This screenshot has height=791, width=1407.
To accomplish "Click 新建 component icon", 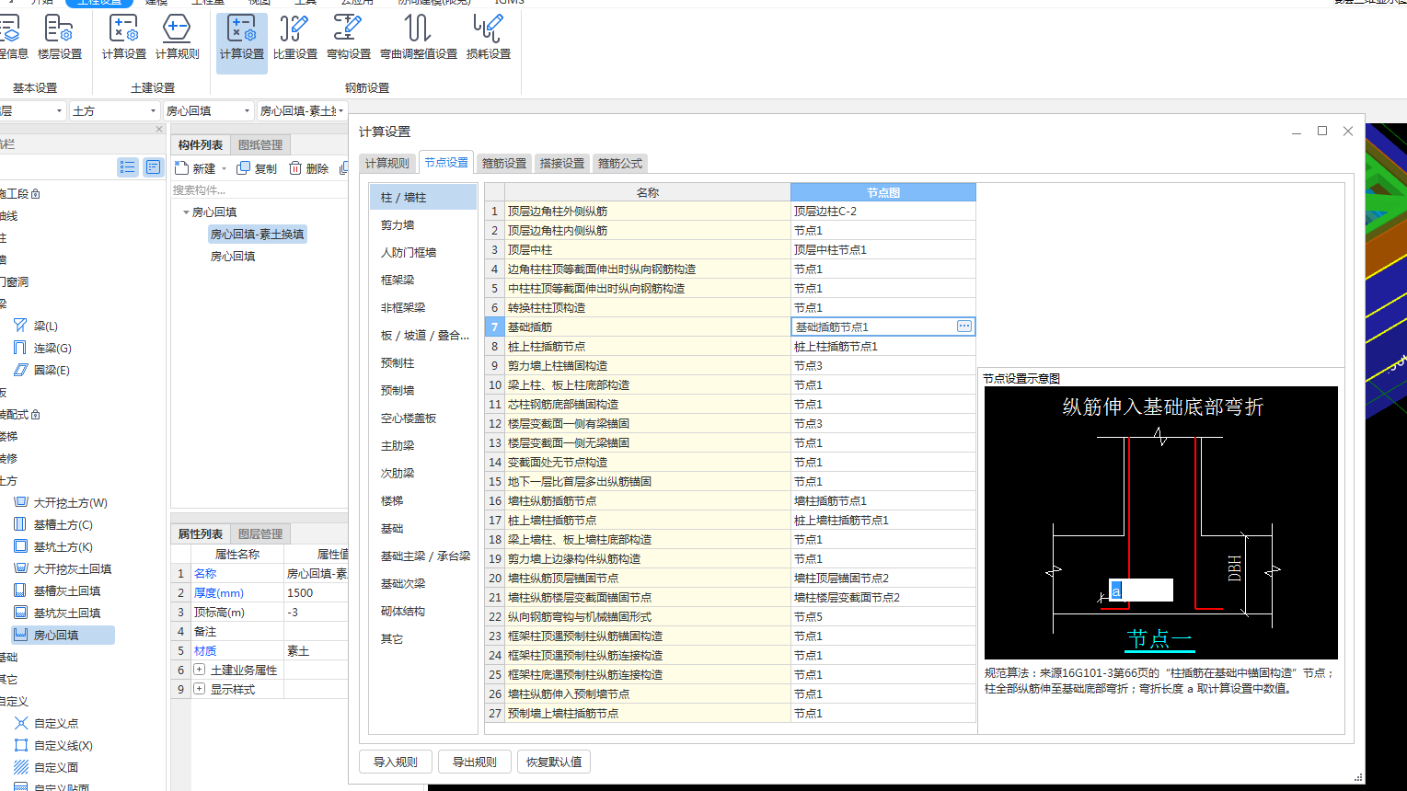I will tap(196, 168).
